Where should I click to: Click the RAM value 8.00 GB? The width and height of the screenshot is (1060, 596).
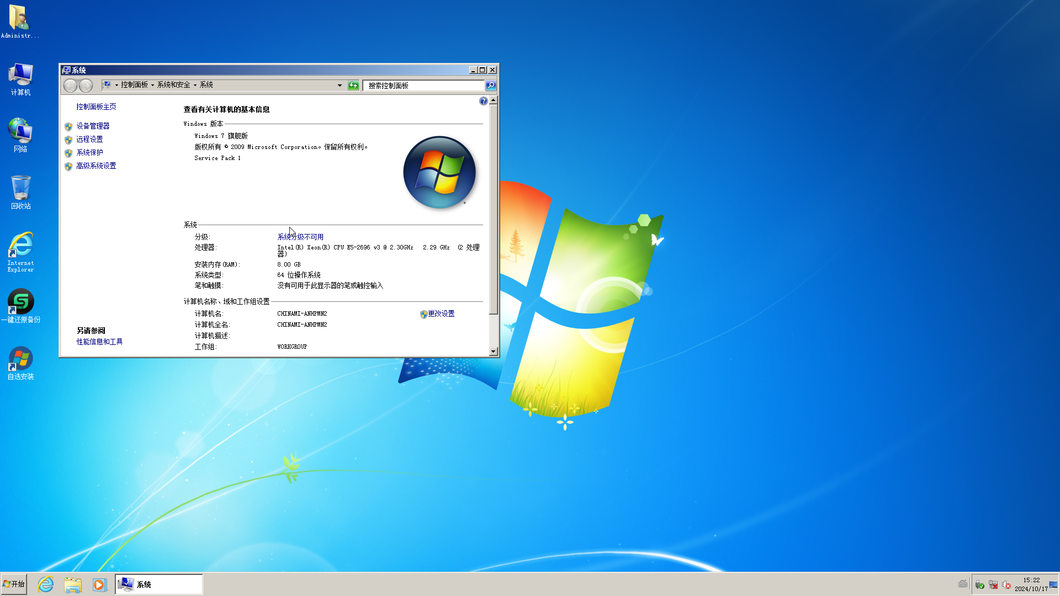click(289, 264)
